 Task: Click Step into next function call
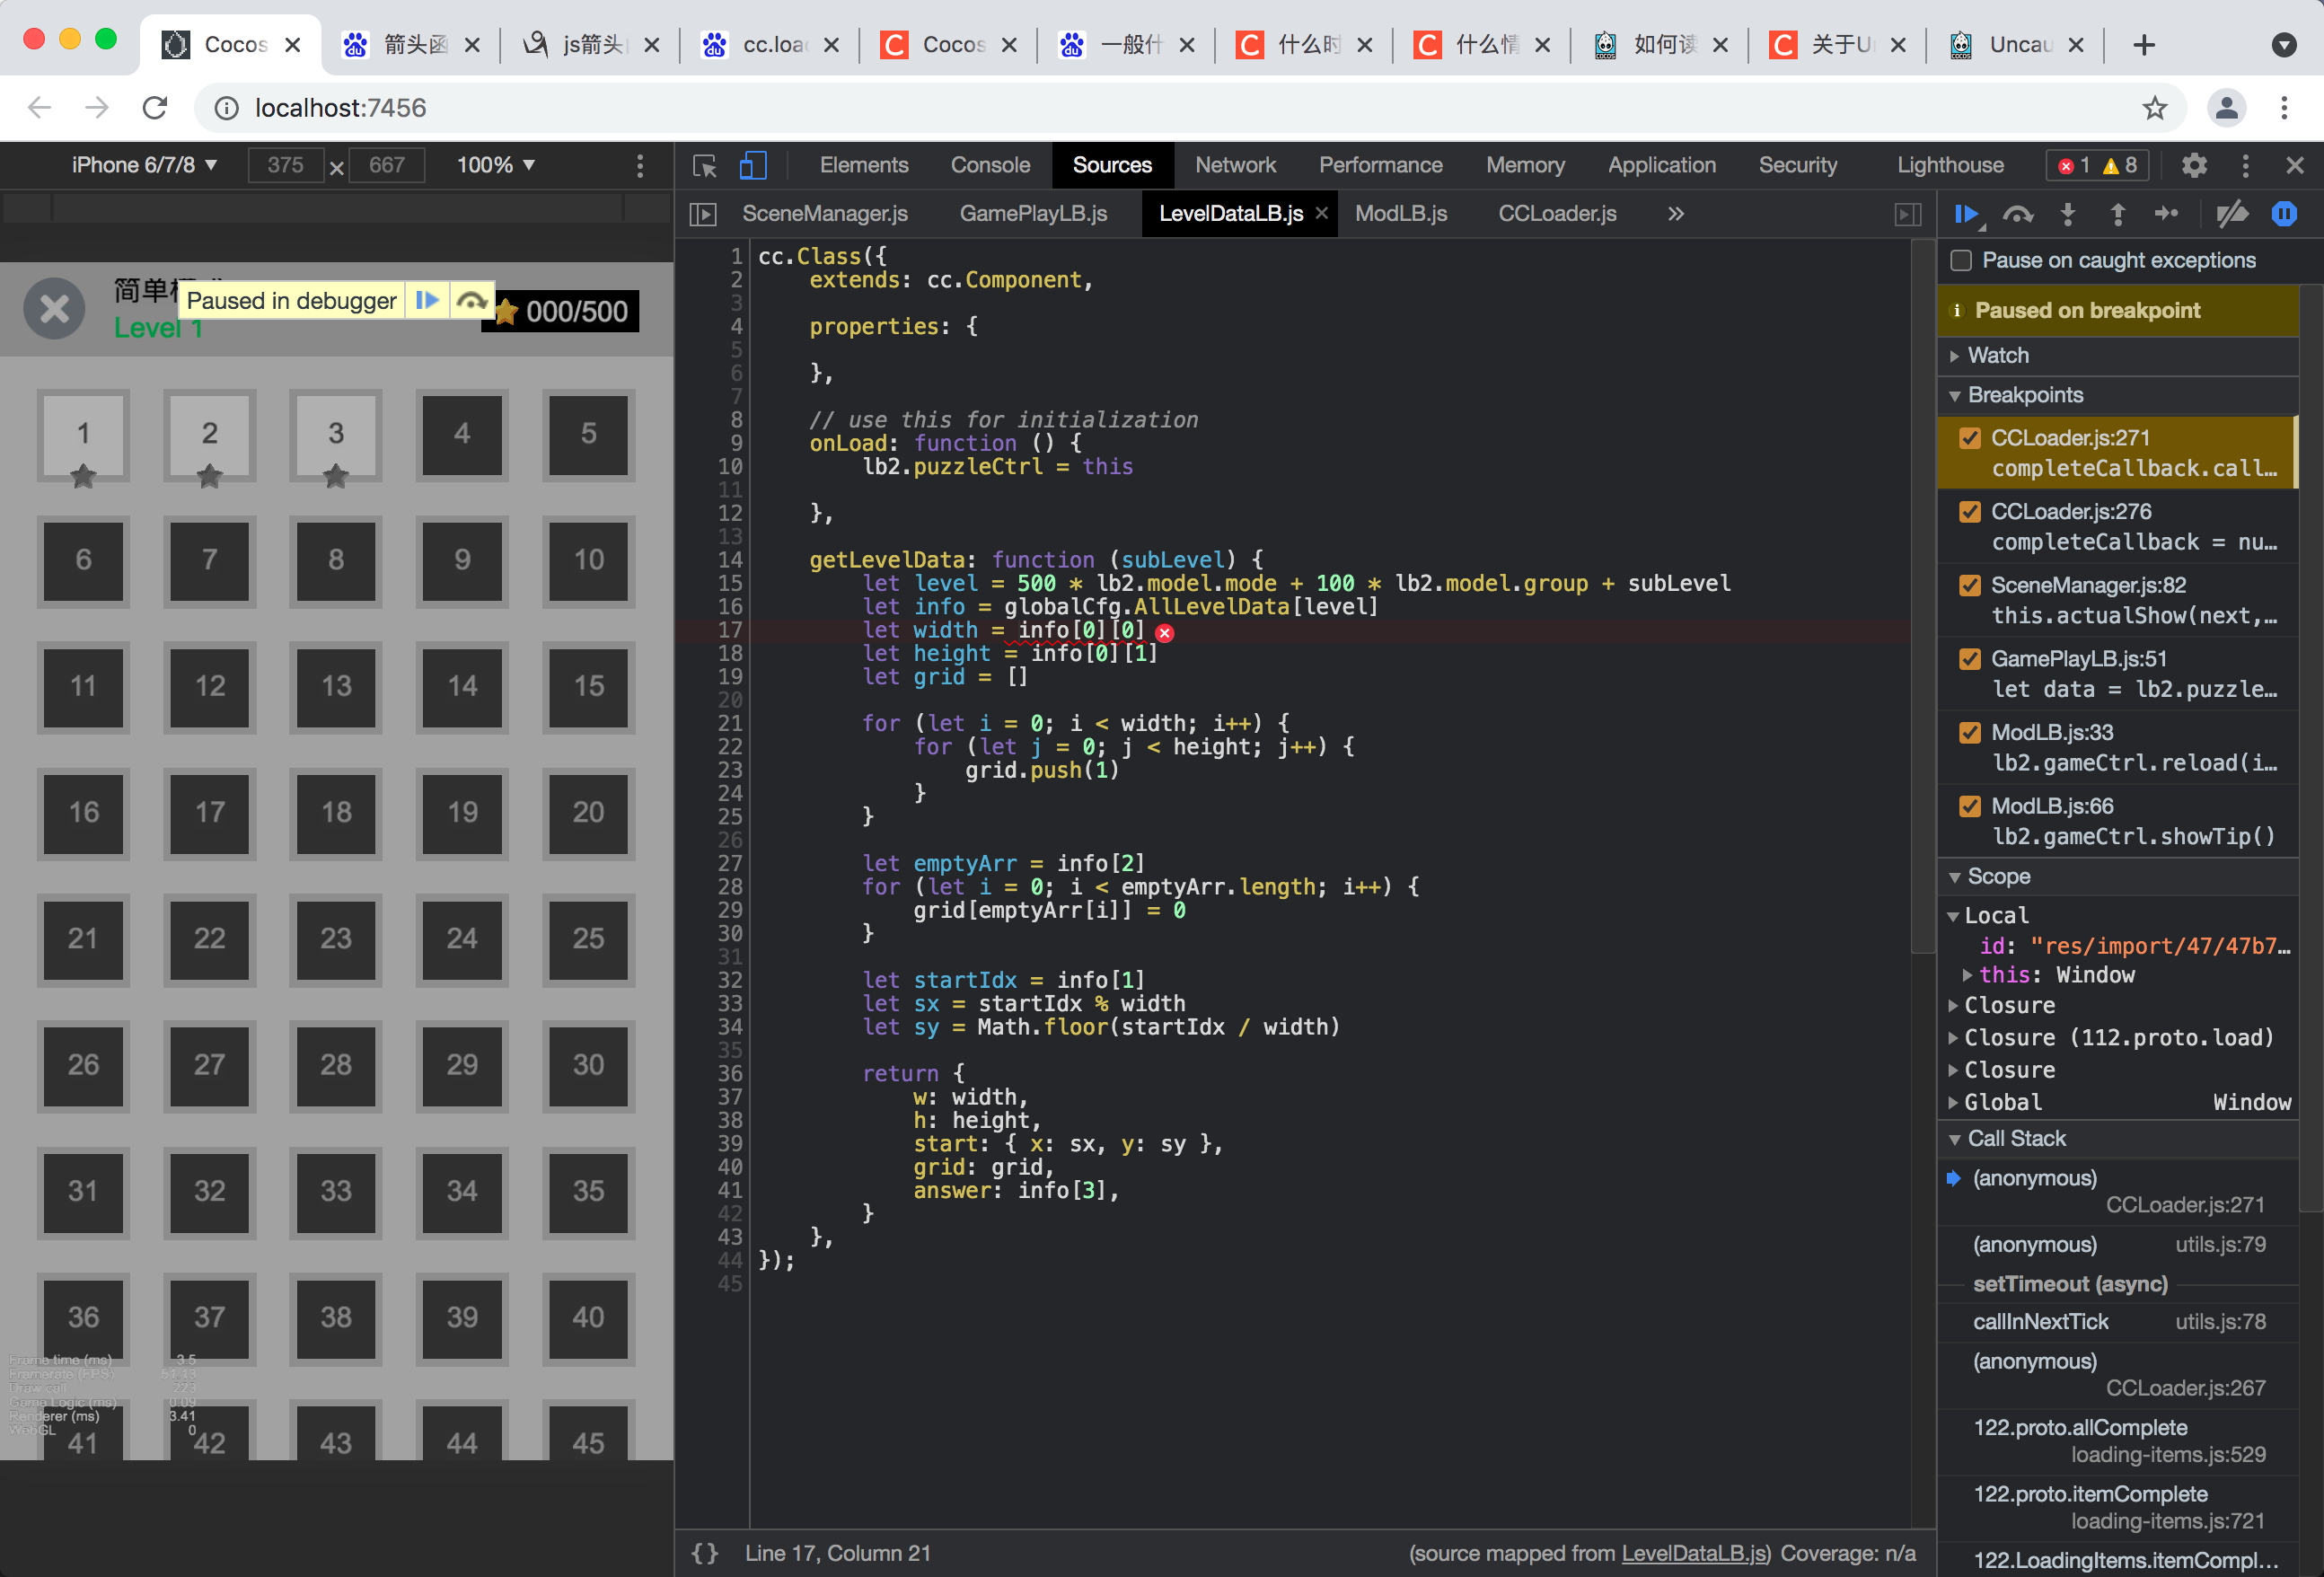tap(2068, 213)
